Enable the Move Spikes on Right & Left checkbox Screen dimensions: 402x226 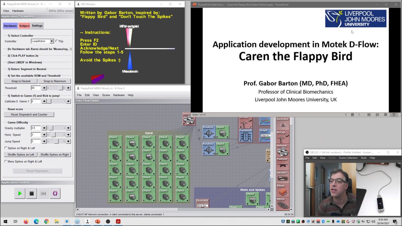click(x=6, y=161)
